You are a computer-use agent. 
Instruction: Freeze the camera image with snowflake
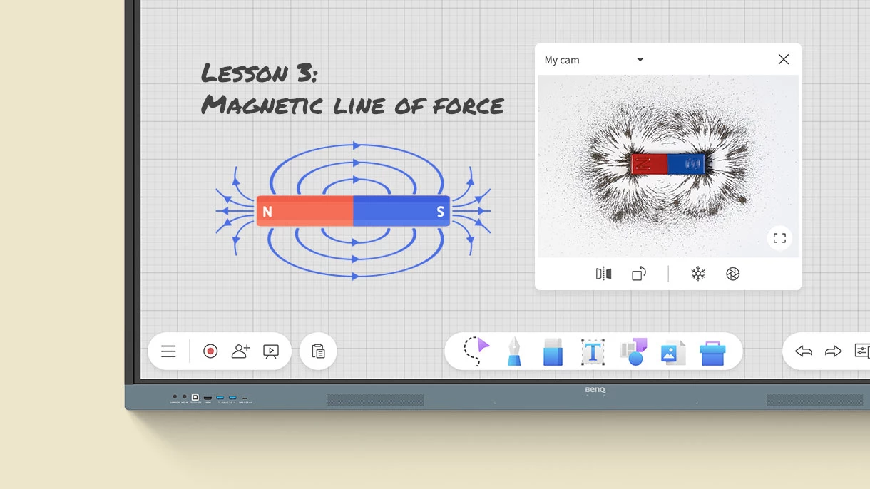698,274
